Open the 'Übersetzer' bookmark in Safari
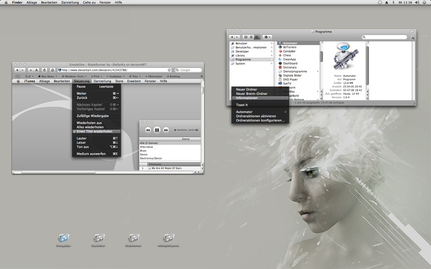431x269 pixels. click(154, 76)
